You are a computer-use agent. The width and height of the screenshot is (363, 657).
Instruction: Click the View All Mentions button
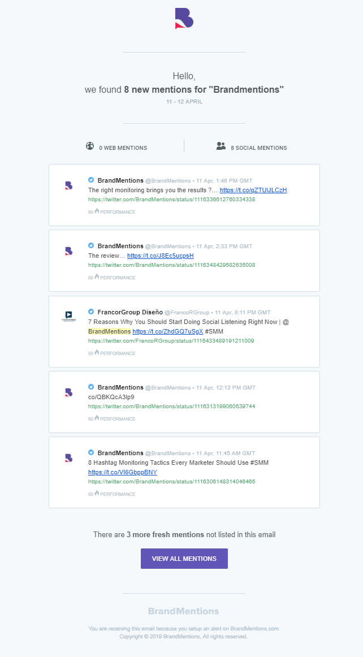pos(184,559)
